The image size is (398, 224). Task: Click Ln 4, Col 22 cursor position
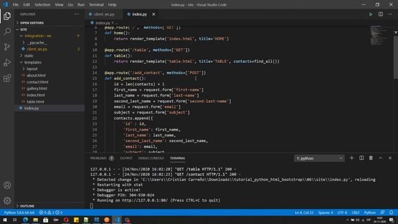pos(304,212)
